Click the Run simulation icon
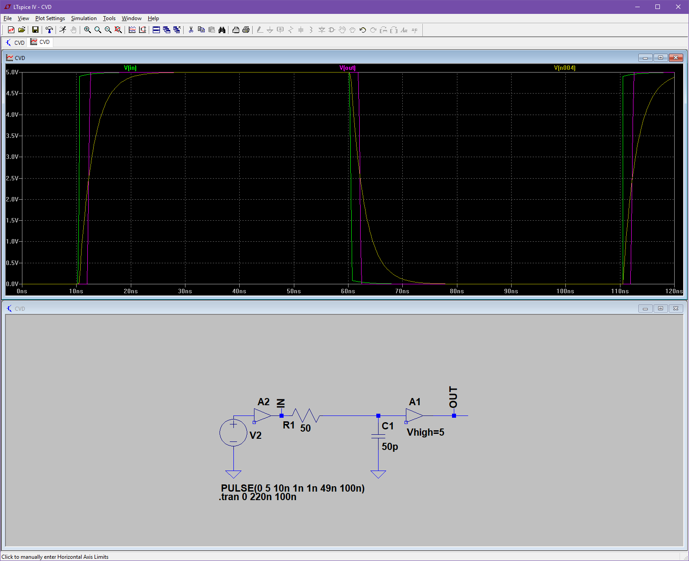 (x=63, y=30)
